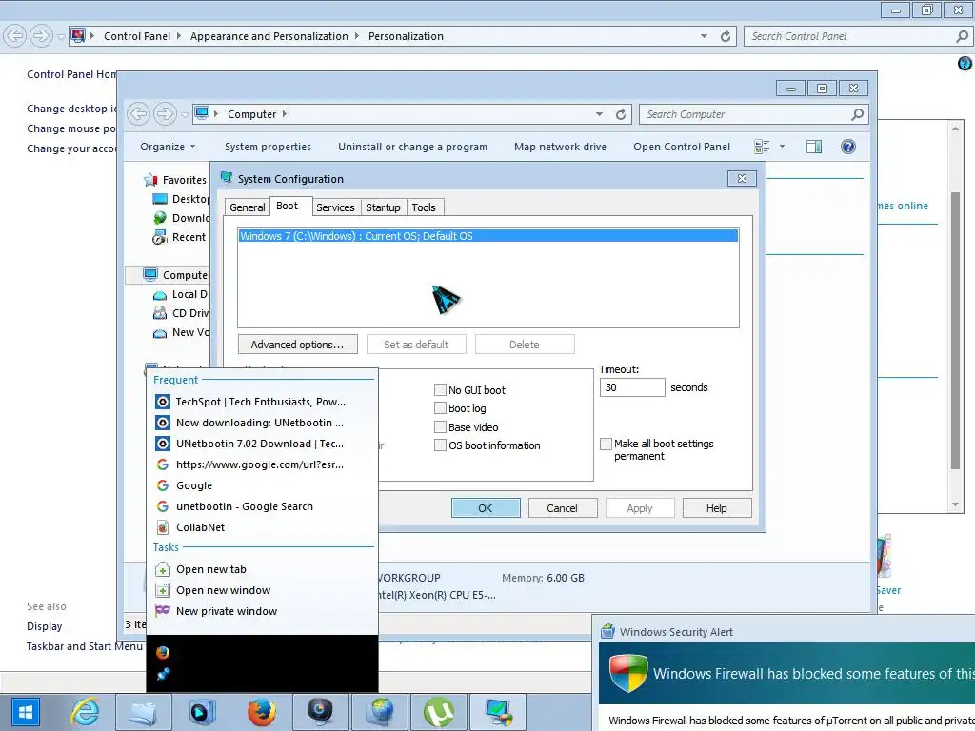This screenshot has width=975, height=731.
Task: Switch to the Services tab
Action: pyautogui.click(x=335, y=207)
